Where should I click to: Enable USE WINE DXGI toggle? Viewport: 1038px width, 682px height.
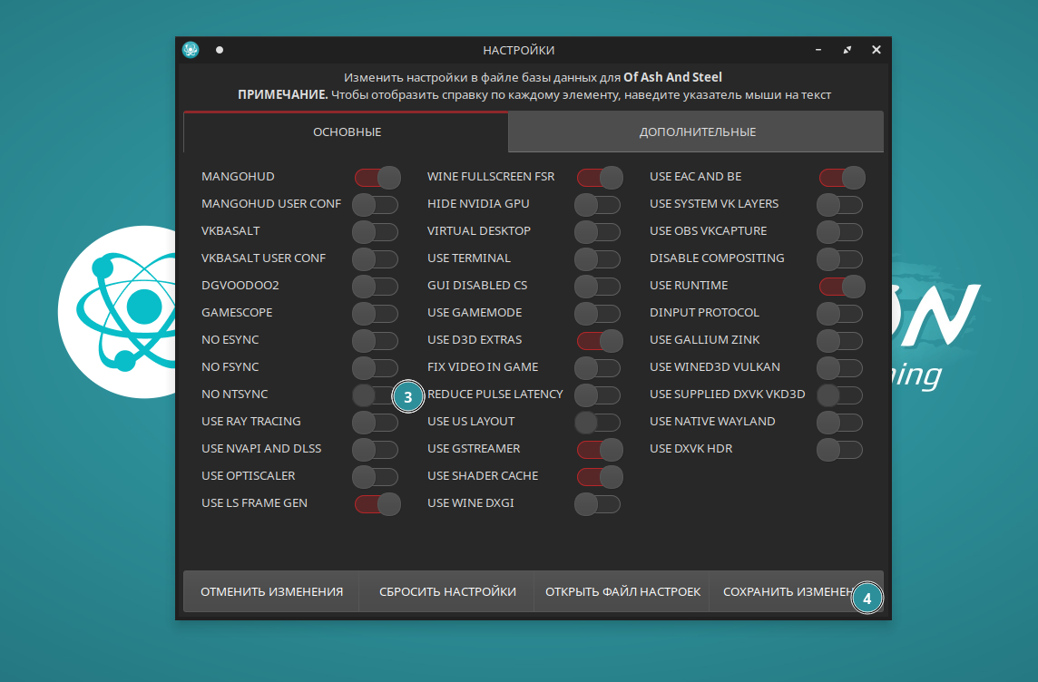(598, 503)
